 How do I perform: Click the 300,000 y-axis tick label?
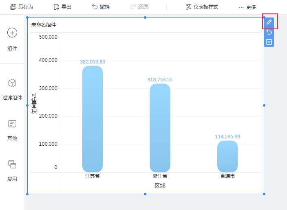tap(48, 88)
